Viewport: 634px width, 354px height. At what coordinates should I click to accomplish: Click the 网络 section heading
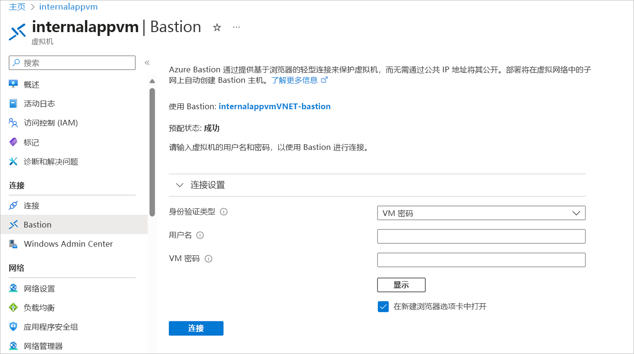click(x=17, y=268)
